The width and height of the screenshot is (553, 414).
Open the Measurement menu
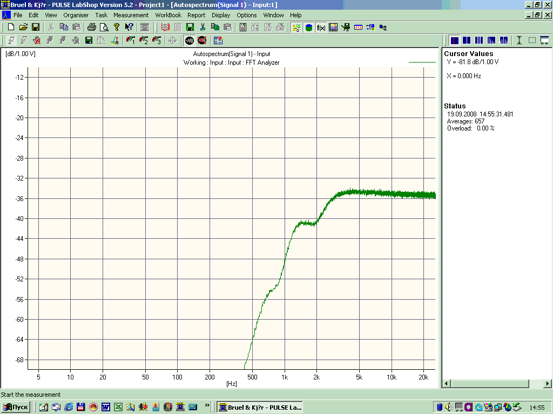(x=131, y=15)
